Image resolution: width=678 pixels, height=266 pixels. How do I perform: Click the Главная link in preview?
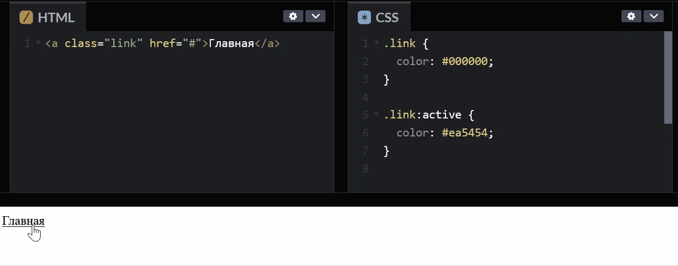[x=23, y=221]
